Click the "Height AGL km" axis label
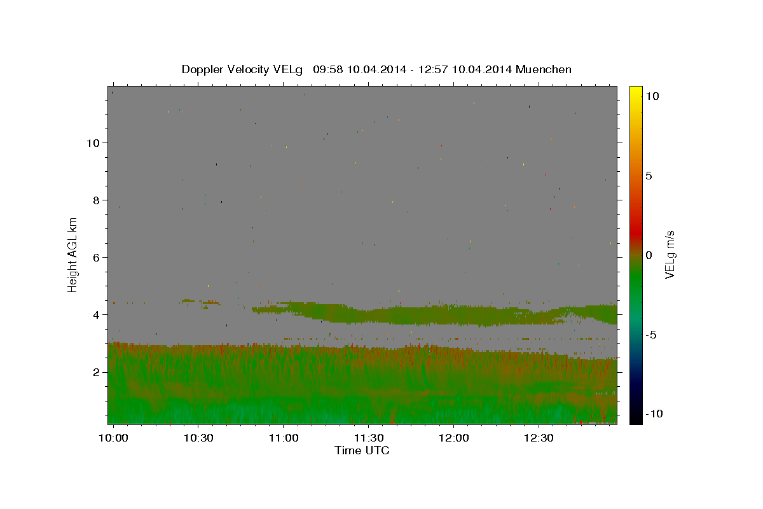This screenshot has height=509, width=763. click(x=73, y=254)
